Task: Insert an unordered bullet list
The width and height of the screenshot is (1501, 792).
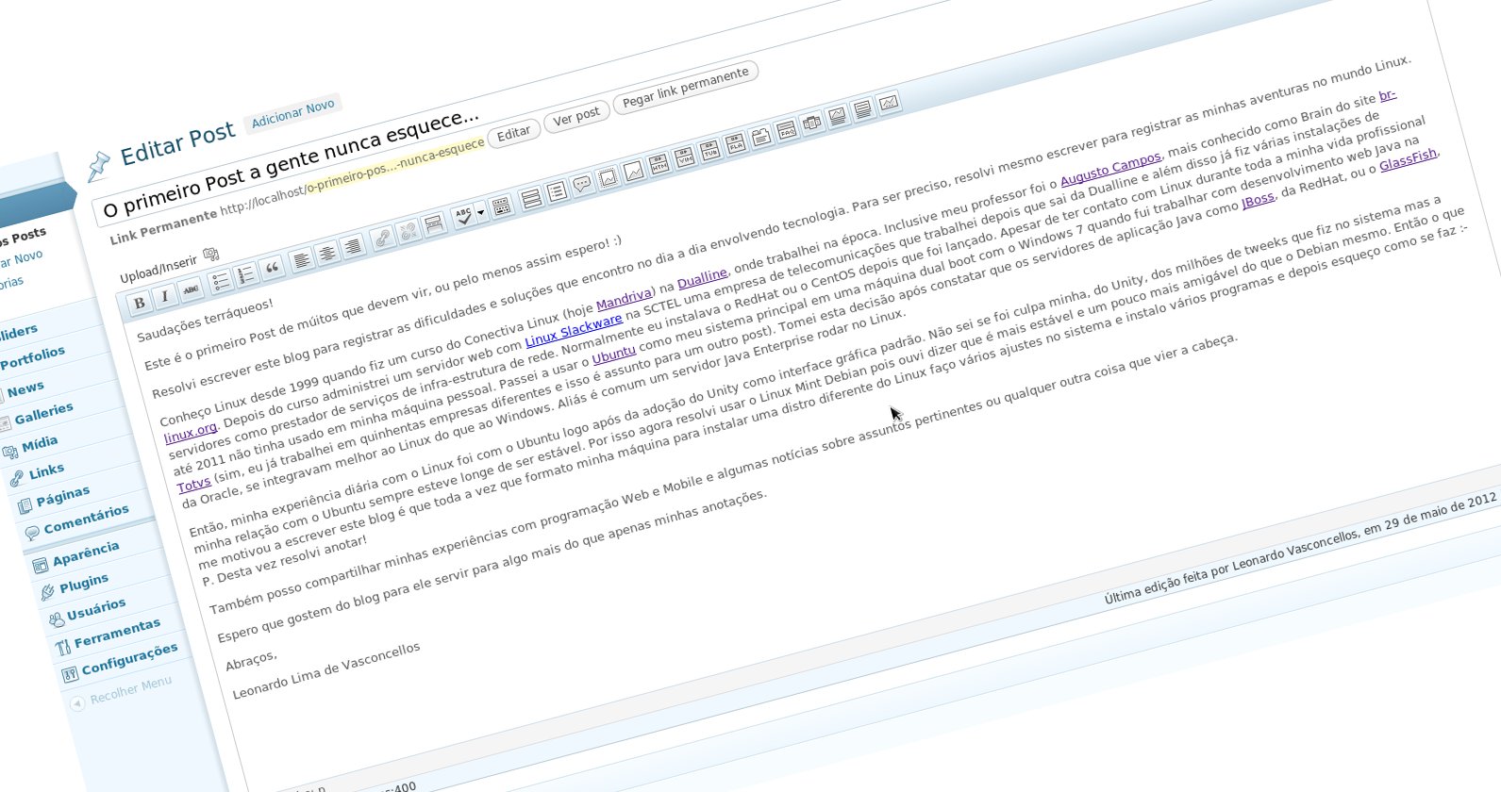Action: coord(221,281)
